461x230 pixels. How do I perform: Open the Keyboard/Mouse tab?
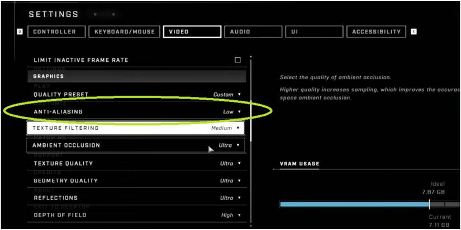(x=124, y=32)
